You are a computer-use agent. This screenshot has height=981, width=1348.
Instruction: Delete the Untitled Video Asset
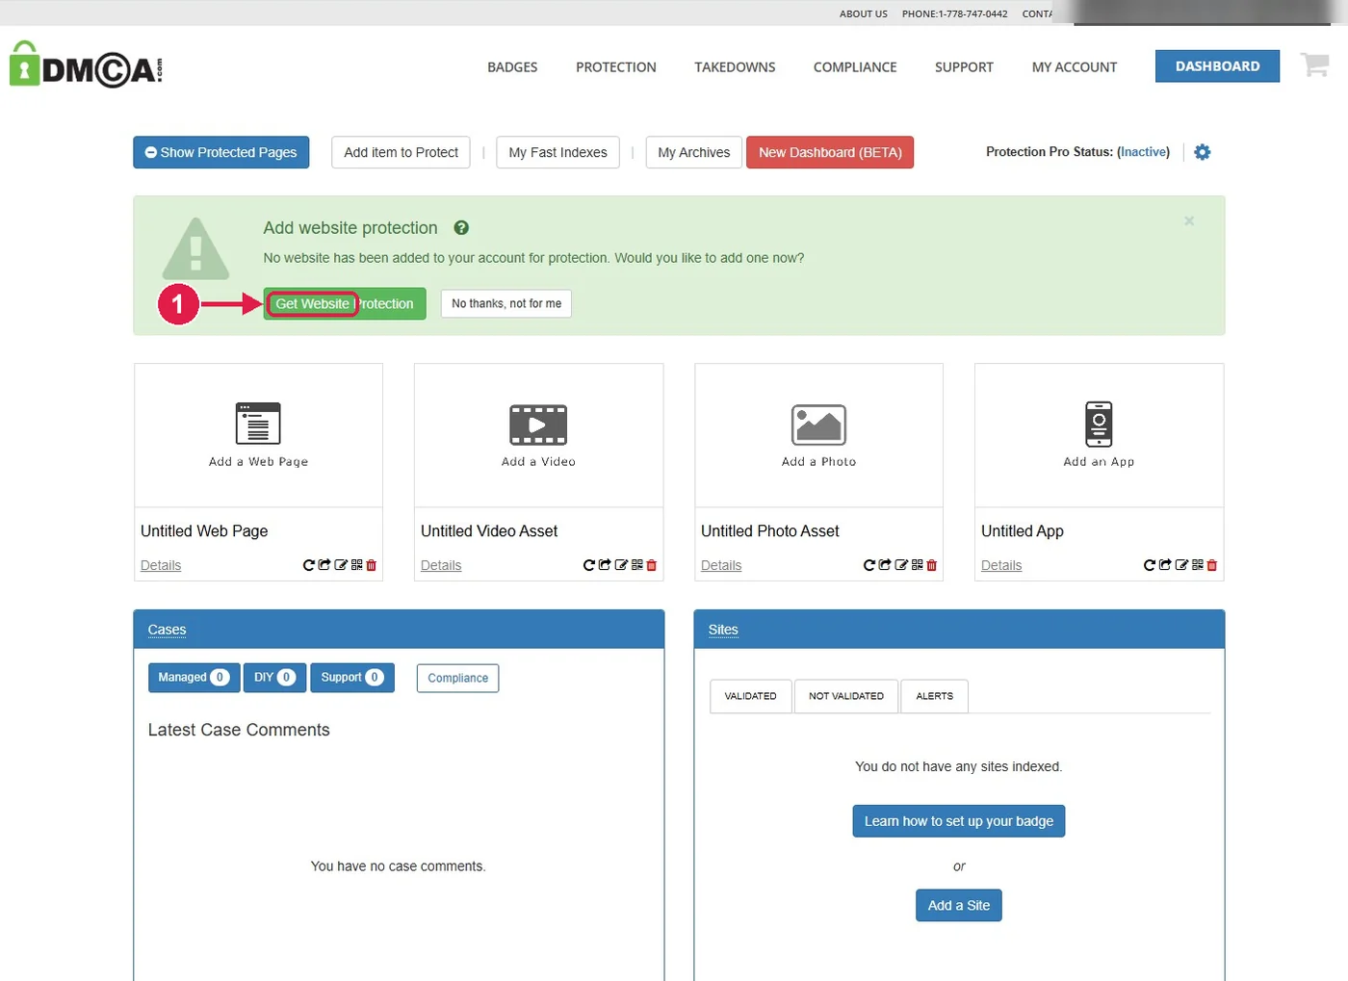pos(652,565)
